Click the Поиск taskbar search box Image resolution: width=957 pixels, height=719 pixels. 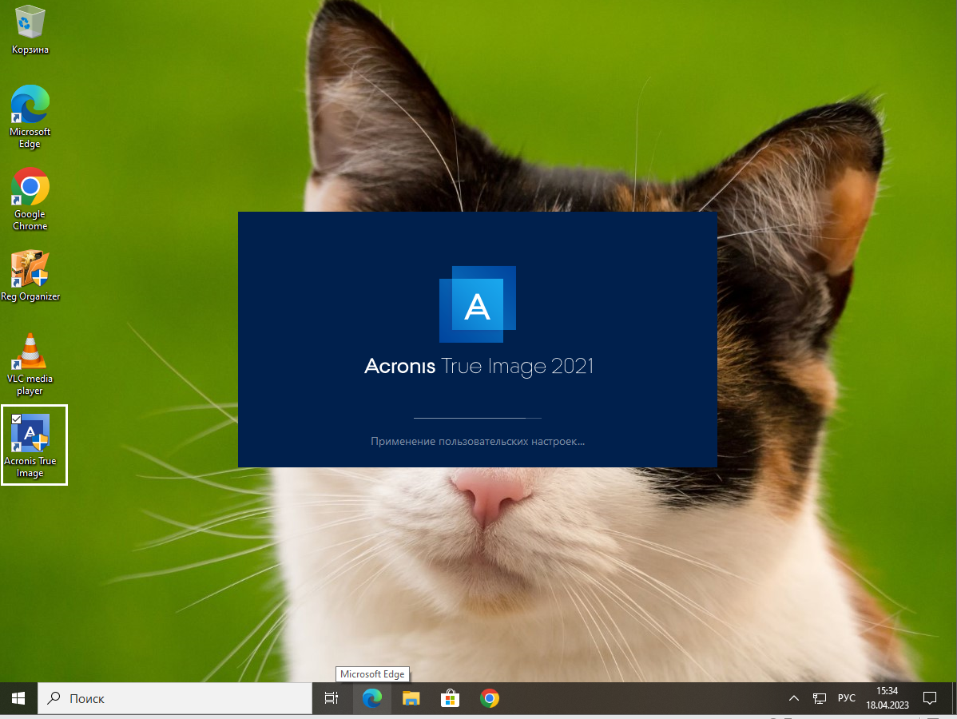pyautogui.click(x=175, y=698)
